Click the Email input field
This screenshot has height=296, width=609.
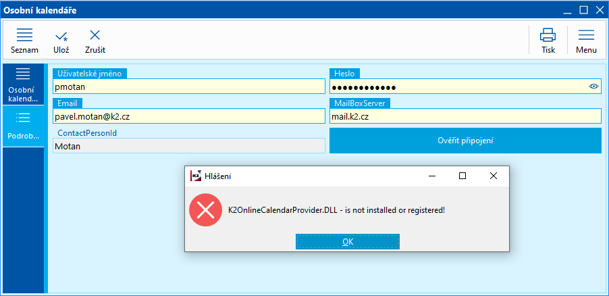(x=189, y=116)
